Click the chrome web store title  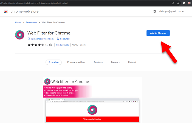(x=24, y=12)
